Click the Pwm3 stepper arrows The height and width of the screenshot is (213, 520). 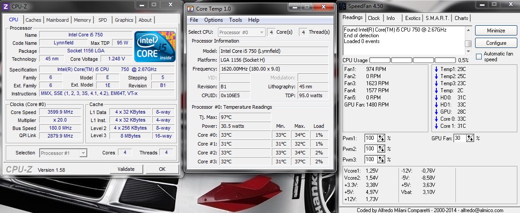[381, 159]
